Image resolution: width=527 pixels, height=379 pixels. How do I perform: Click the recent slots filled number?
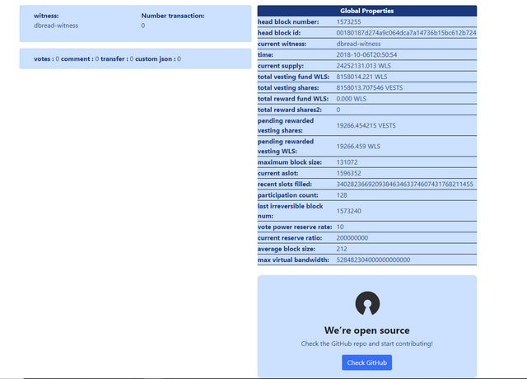[404, 185]
